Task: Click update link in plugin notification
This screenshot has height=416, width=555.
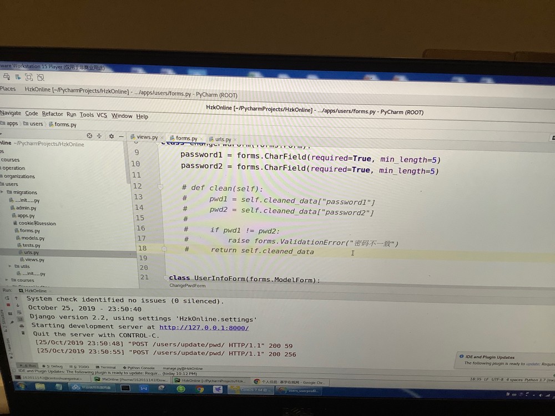Action: pyautogui.click(x=532, y=364)
